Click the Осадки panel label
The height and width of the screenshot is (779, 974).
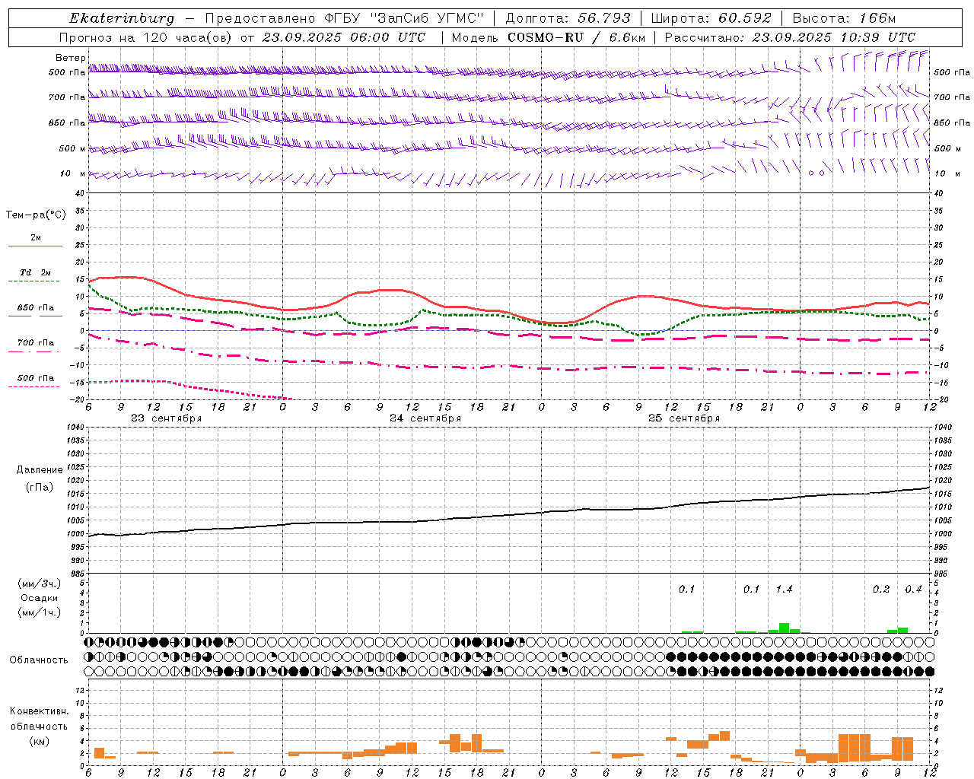pyautogui.click(x=39, y=598)
